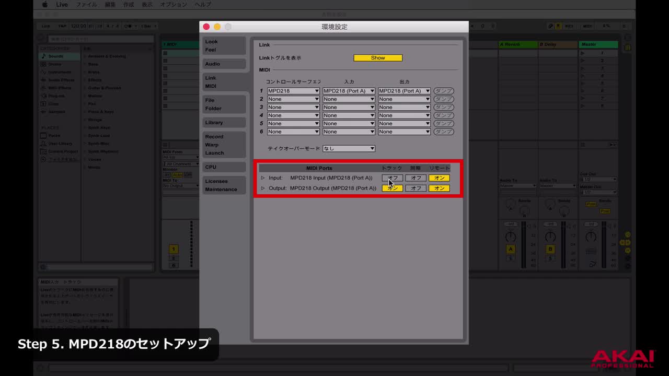Open the オプション menu in the menu bar

click(173, 4)
